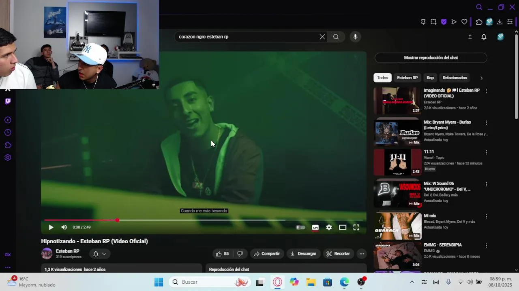The image size is (519, 291).
Task: Toggle subtitles in the video player
Action: [x=315, y=228]
